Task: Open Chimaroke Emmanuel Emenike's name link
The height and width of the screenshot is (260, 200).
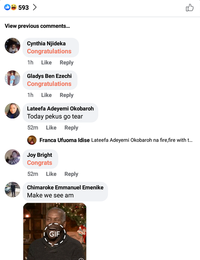Action: (x=65, y=187)
